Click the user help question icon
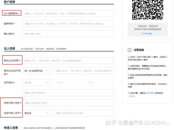Screen dimensions: 174x130 coord(143,34)
